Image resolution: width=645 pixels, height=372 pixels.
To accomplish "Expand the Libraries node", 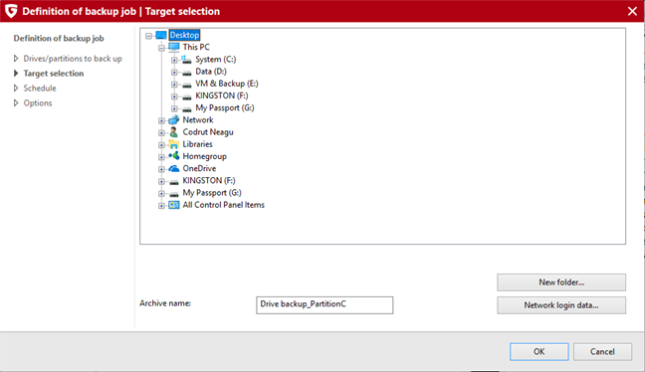I will click(161, 145).
